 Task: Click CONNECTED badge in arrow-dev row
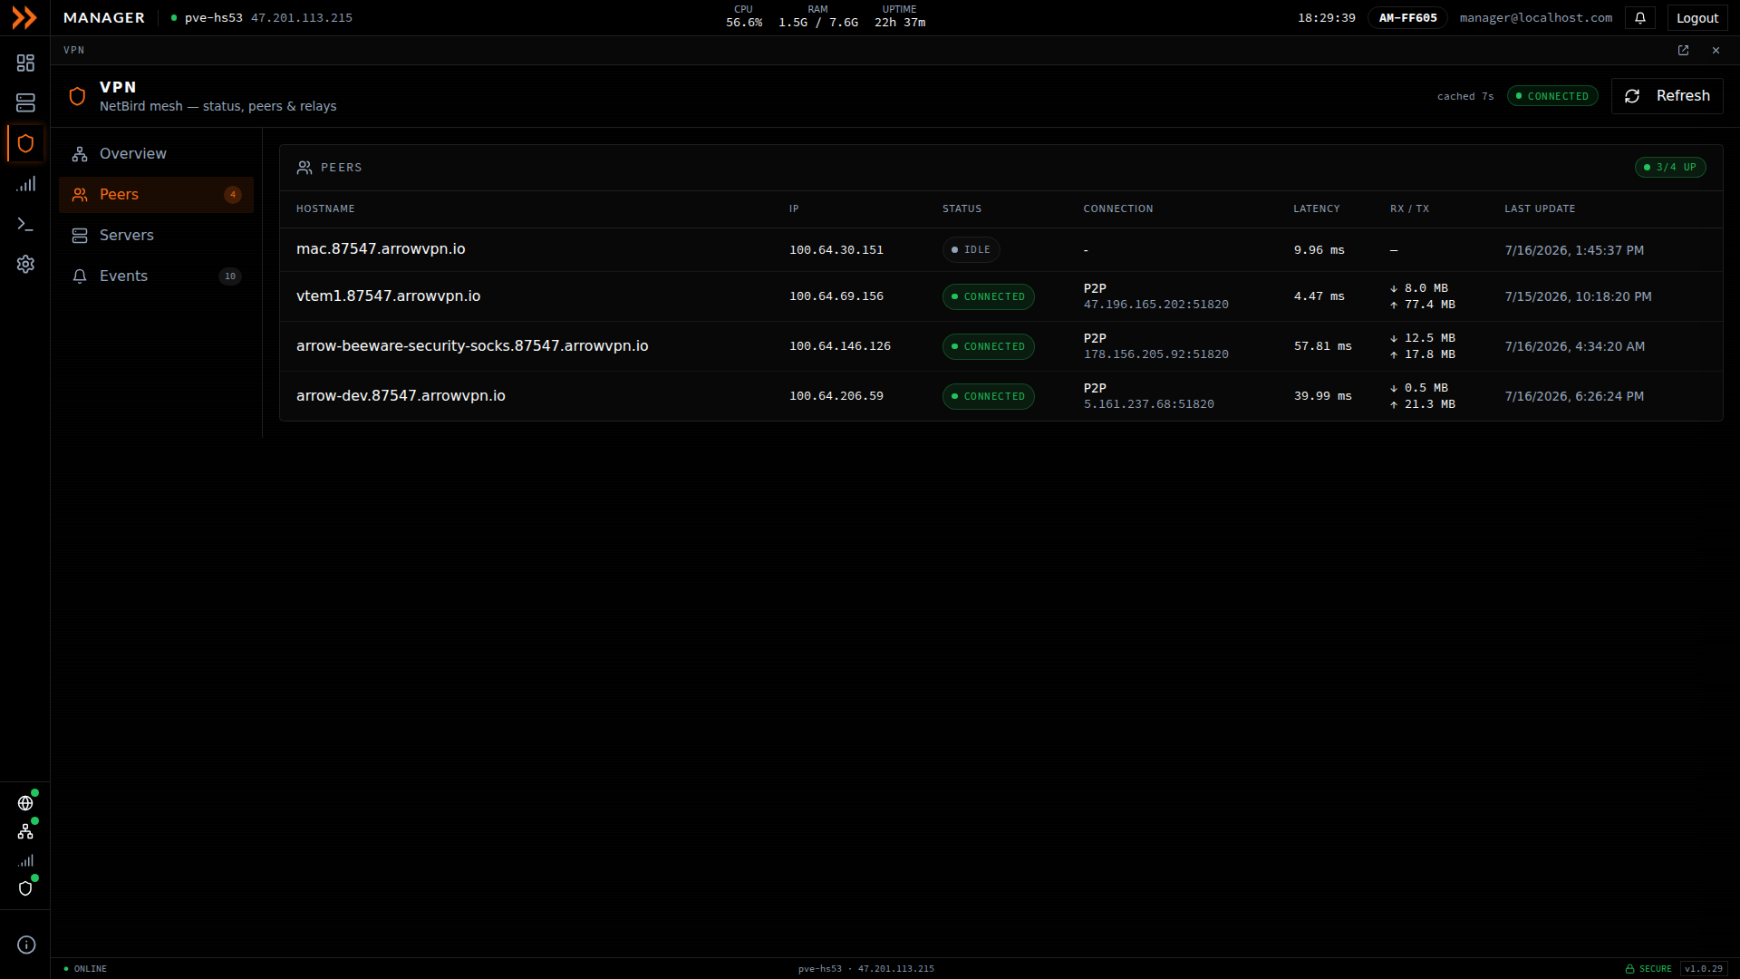pyautogui.click(x=988, y=397)
